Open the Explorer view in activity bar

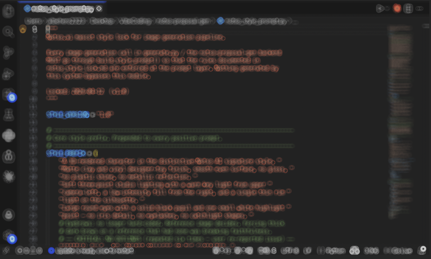pos(8,11)
